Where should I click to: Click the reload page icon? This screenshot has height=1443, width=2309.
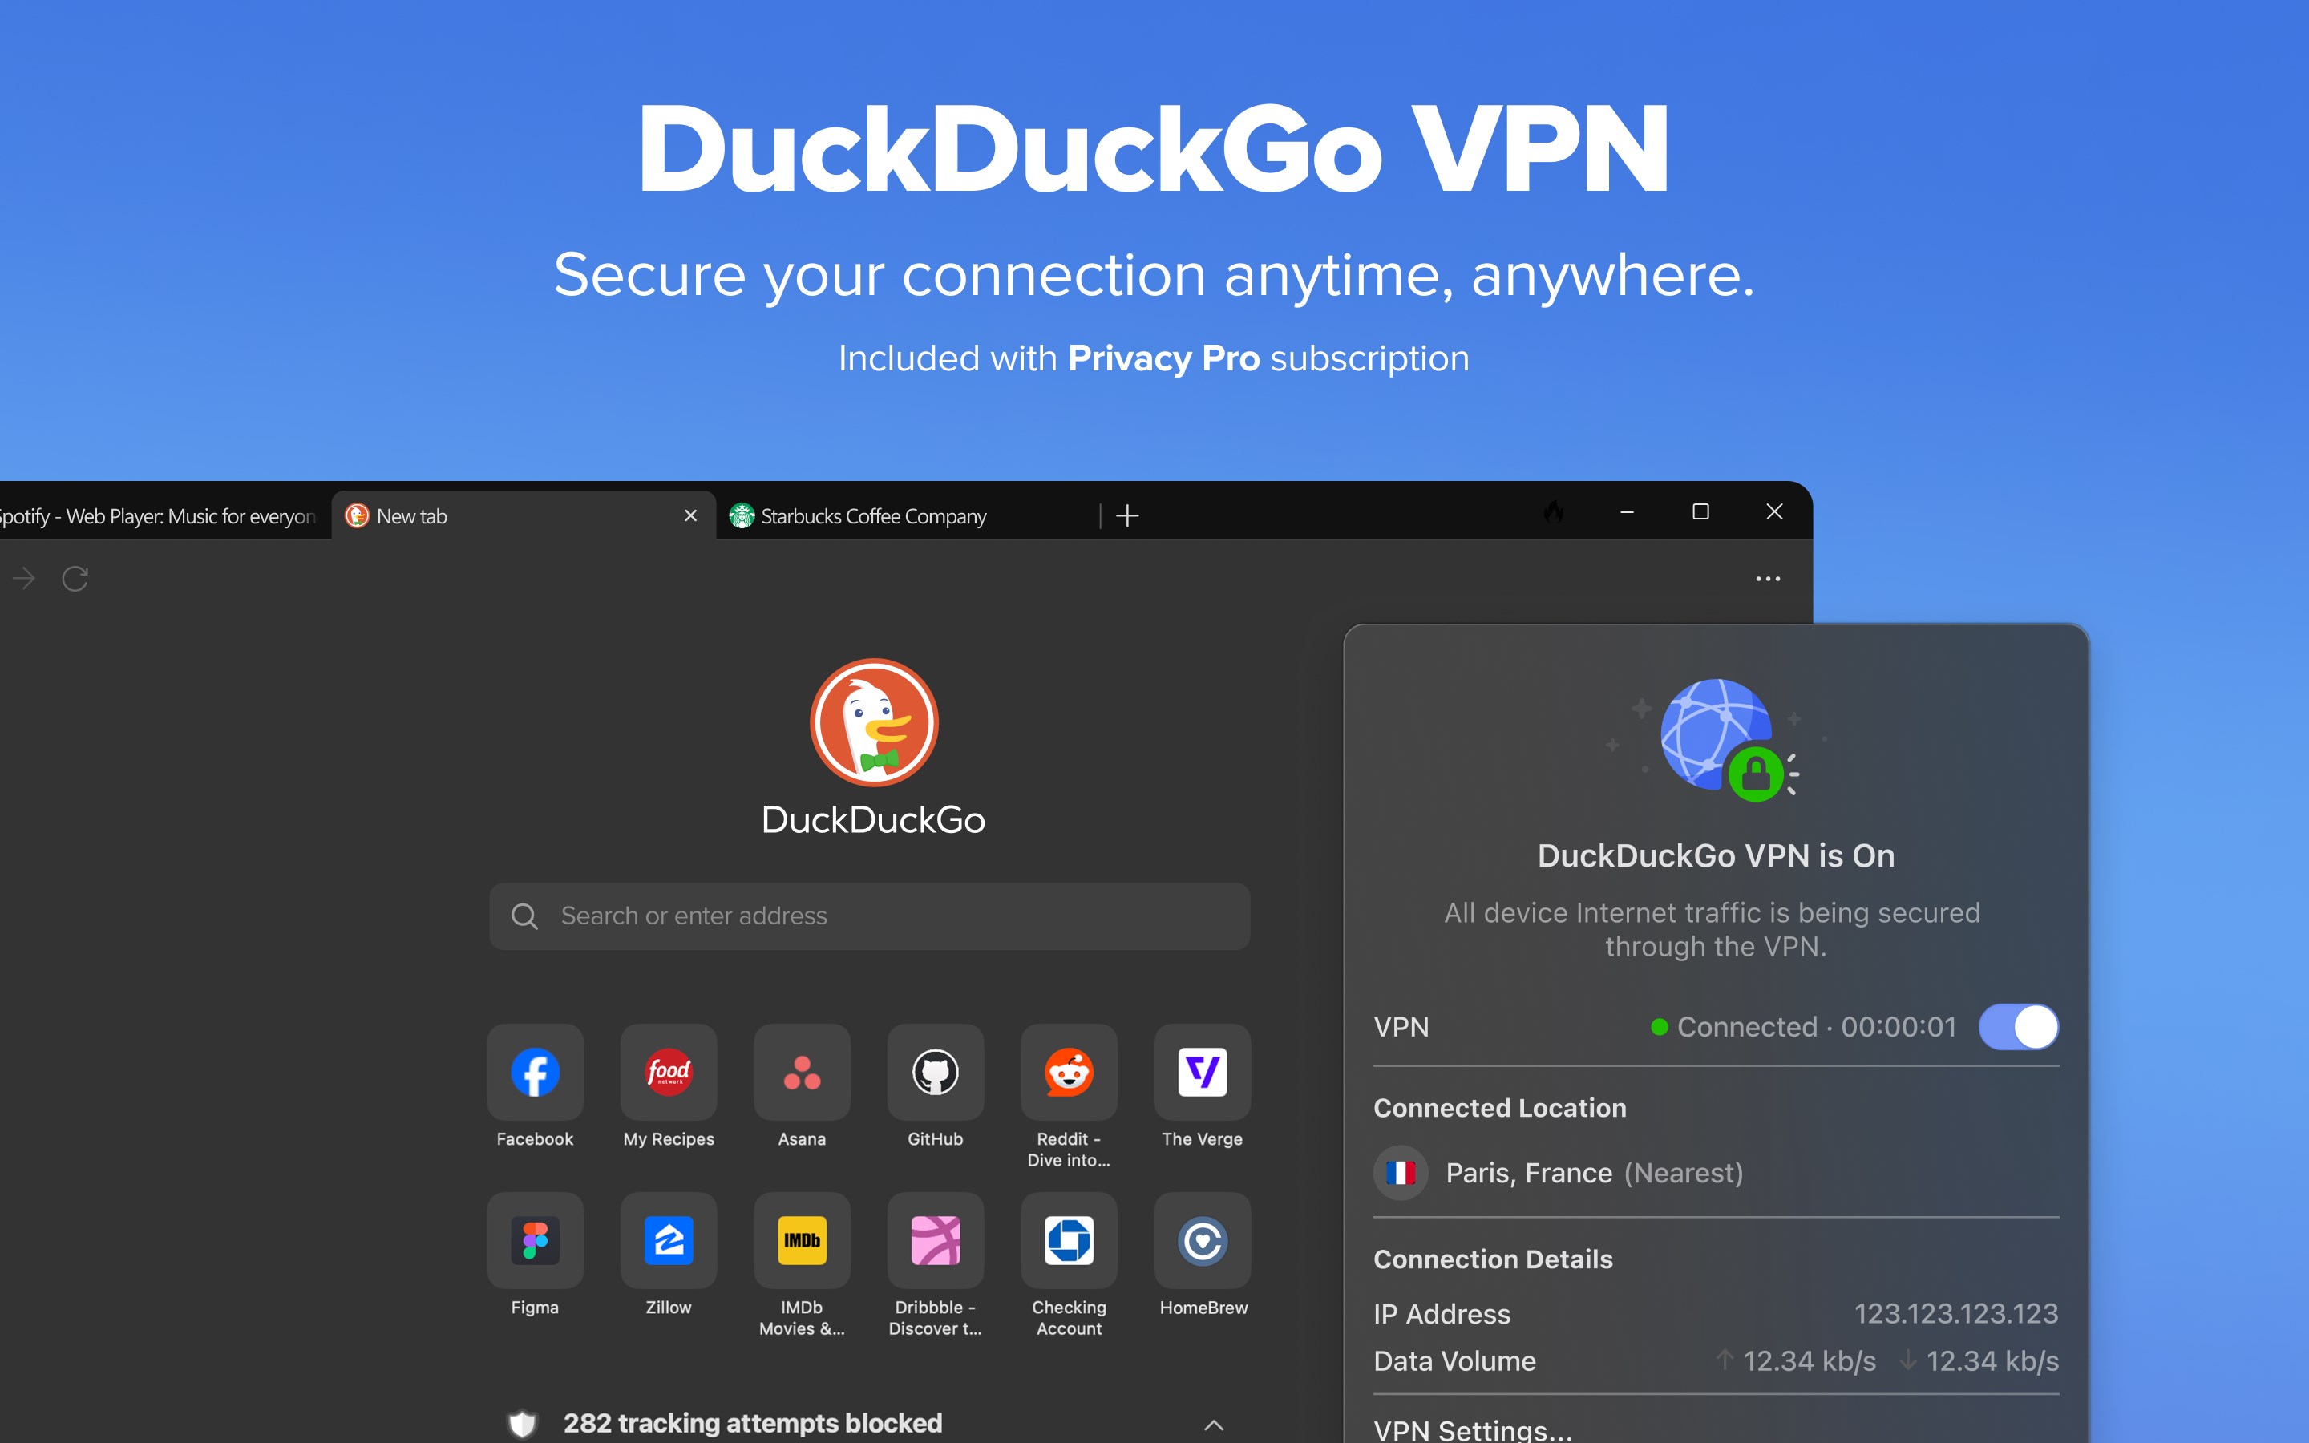point(75,578)
